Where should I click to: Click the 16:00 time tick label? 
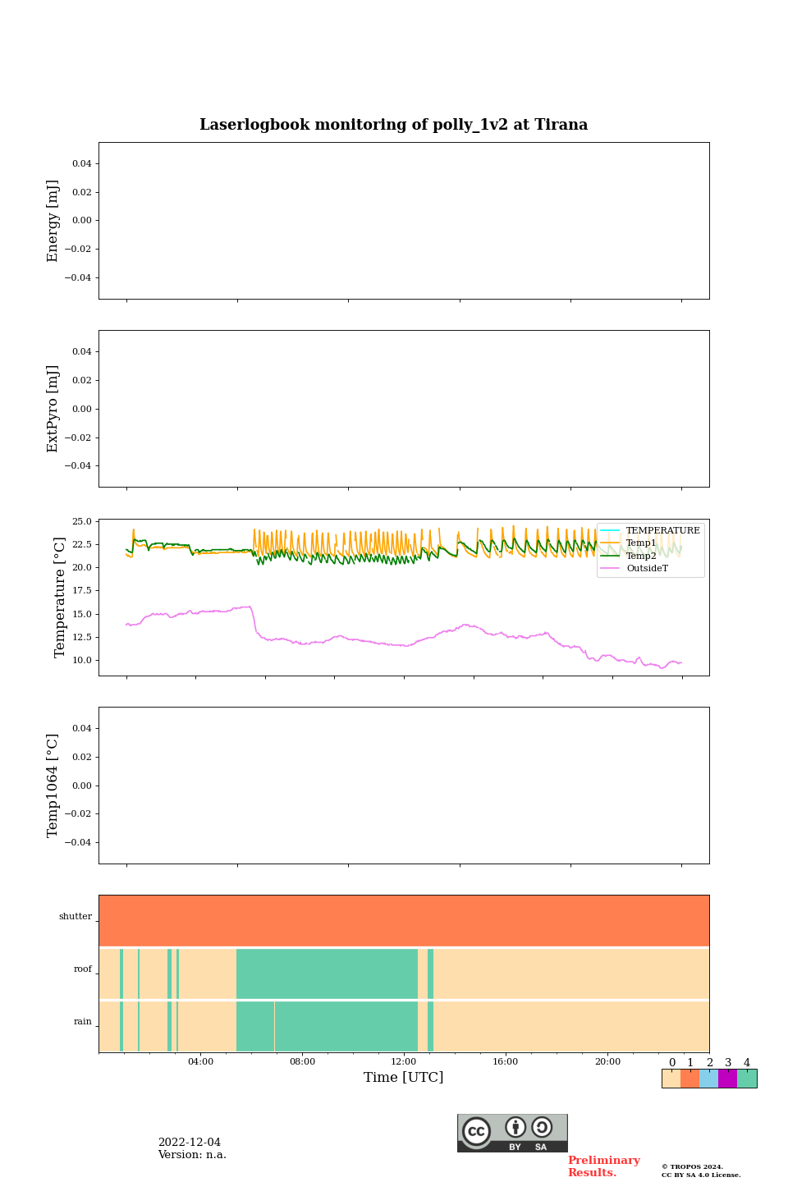point(506,1062)
